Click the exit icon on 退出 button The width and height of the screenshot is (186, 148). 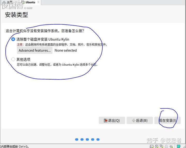(105, 120)
